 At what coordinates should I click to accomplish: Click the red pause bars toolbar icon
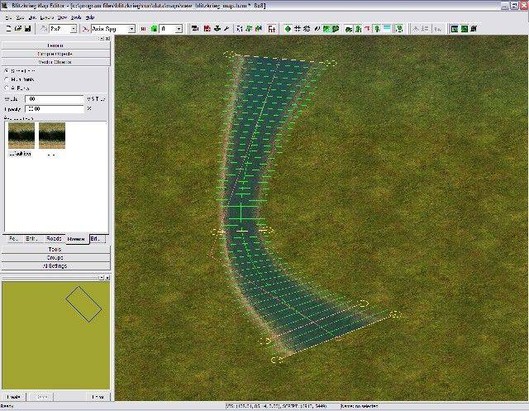tap(143, 28)
